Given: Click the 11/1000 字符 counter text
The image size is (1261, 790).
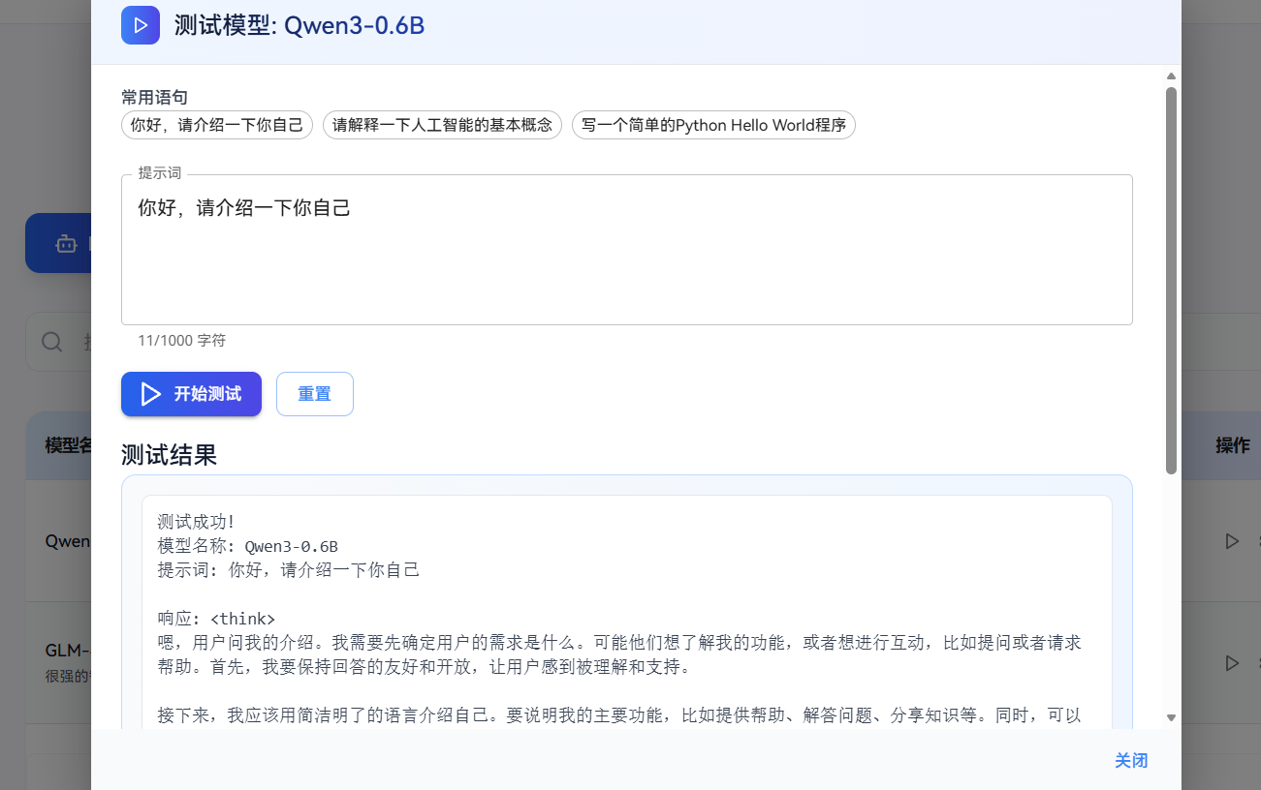Looking at the screenshot, I should [x=181, y=341].
